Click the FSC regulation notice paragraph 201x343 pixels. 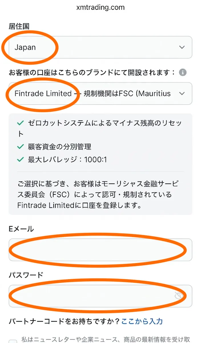(99, 194)
